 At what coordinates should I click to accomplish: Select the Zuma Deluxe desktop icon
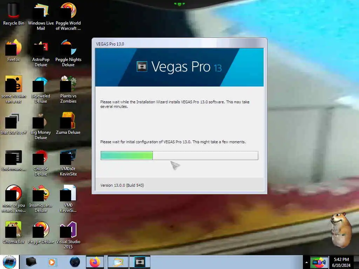tap(68, 124)
